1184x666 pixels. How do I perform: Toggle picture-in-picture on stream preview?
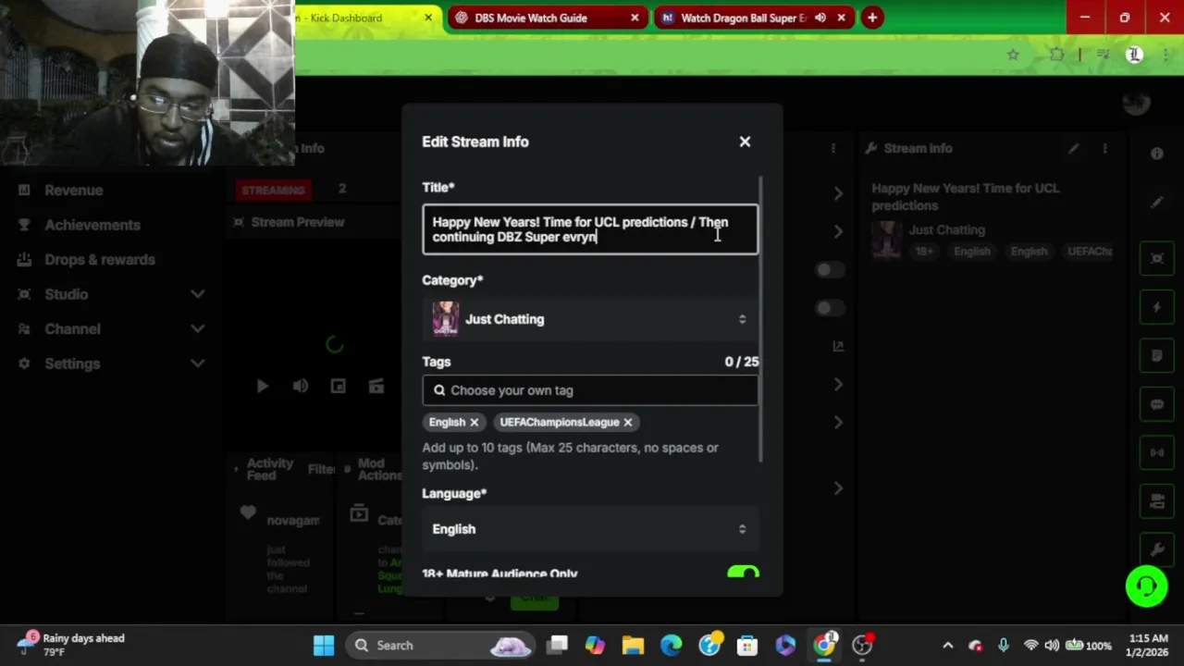pyautogui.click(x=338, y=386)
